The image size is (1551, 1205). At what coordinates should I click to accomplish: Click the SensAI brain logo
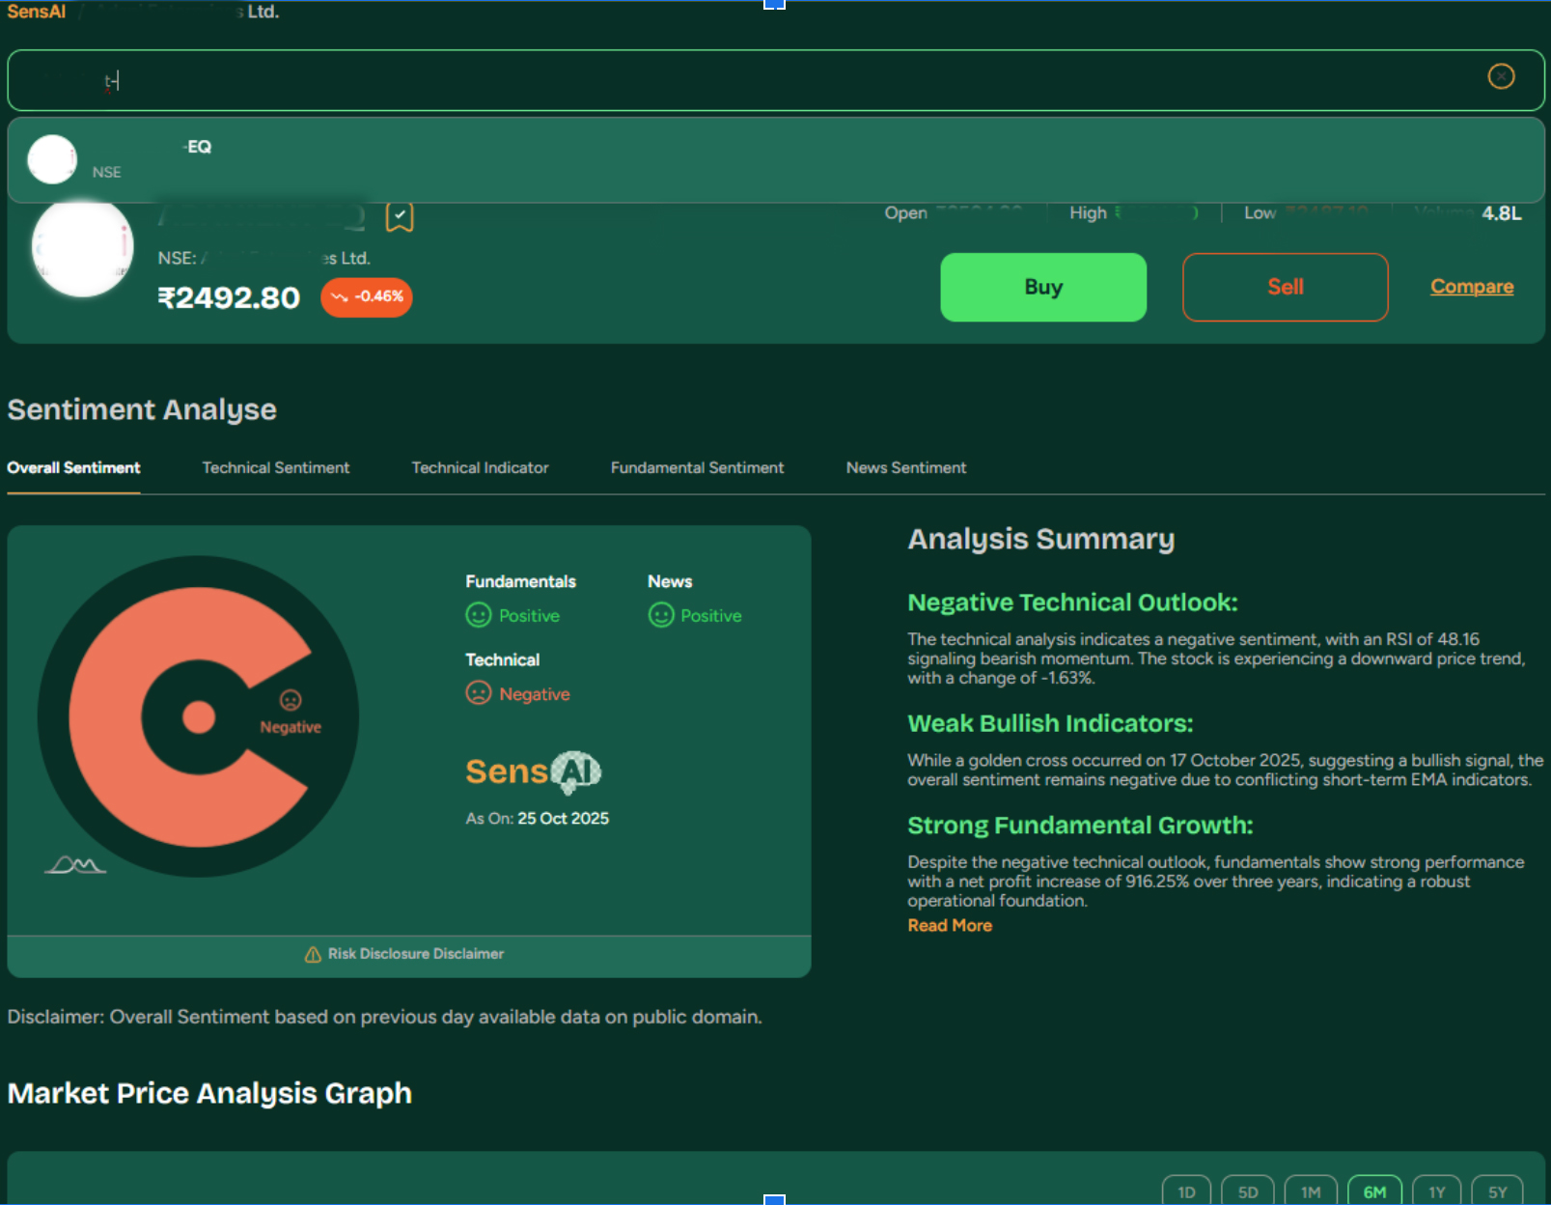[576, 771]
